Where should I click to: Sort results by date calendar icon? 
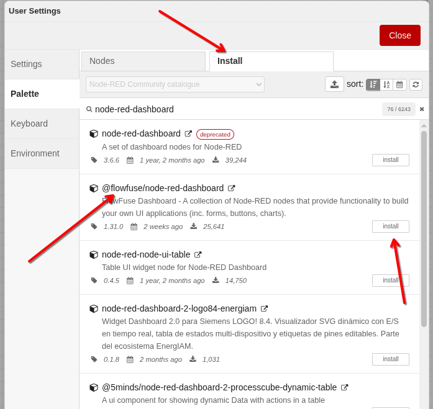[x=399, y=84]
